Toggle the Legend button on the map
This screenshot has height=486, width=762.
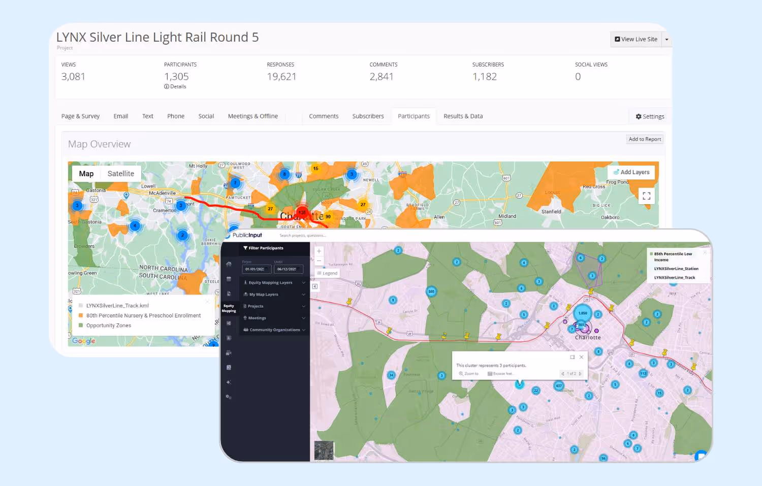pos(327,273)
